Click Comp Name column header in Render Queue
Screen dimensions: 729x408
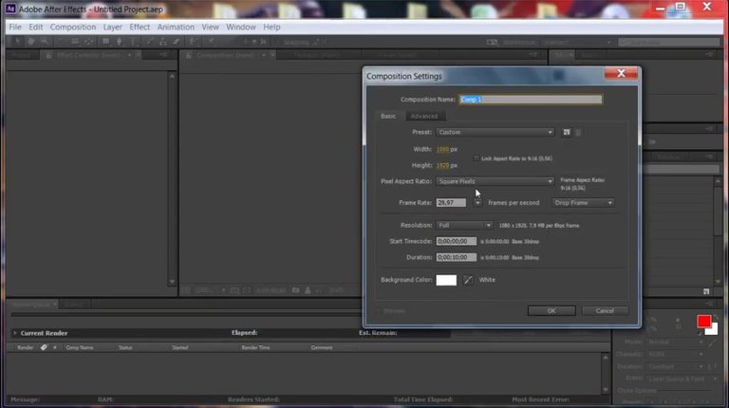80,347
